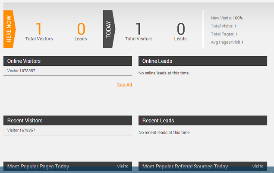Click the Avg Pages/Visit 1 stat
This screenshot has width=274, height=173.
tap(227, 42)
